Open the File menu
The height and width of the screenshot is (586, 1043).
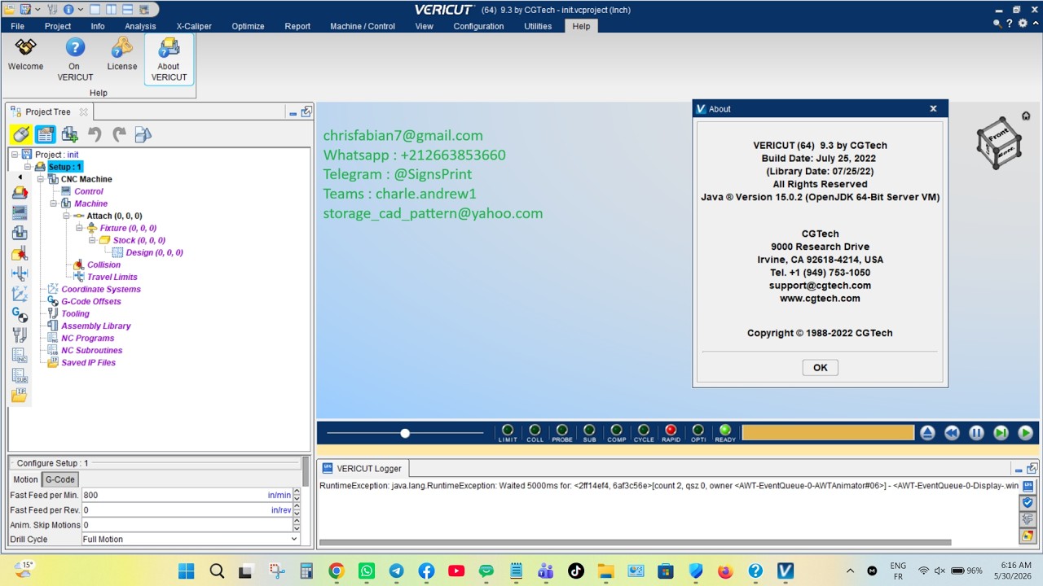point(17,26)
